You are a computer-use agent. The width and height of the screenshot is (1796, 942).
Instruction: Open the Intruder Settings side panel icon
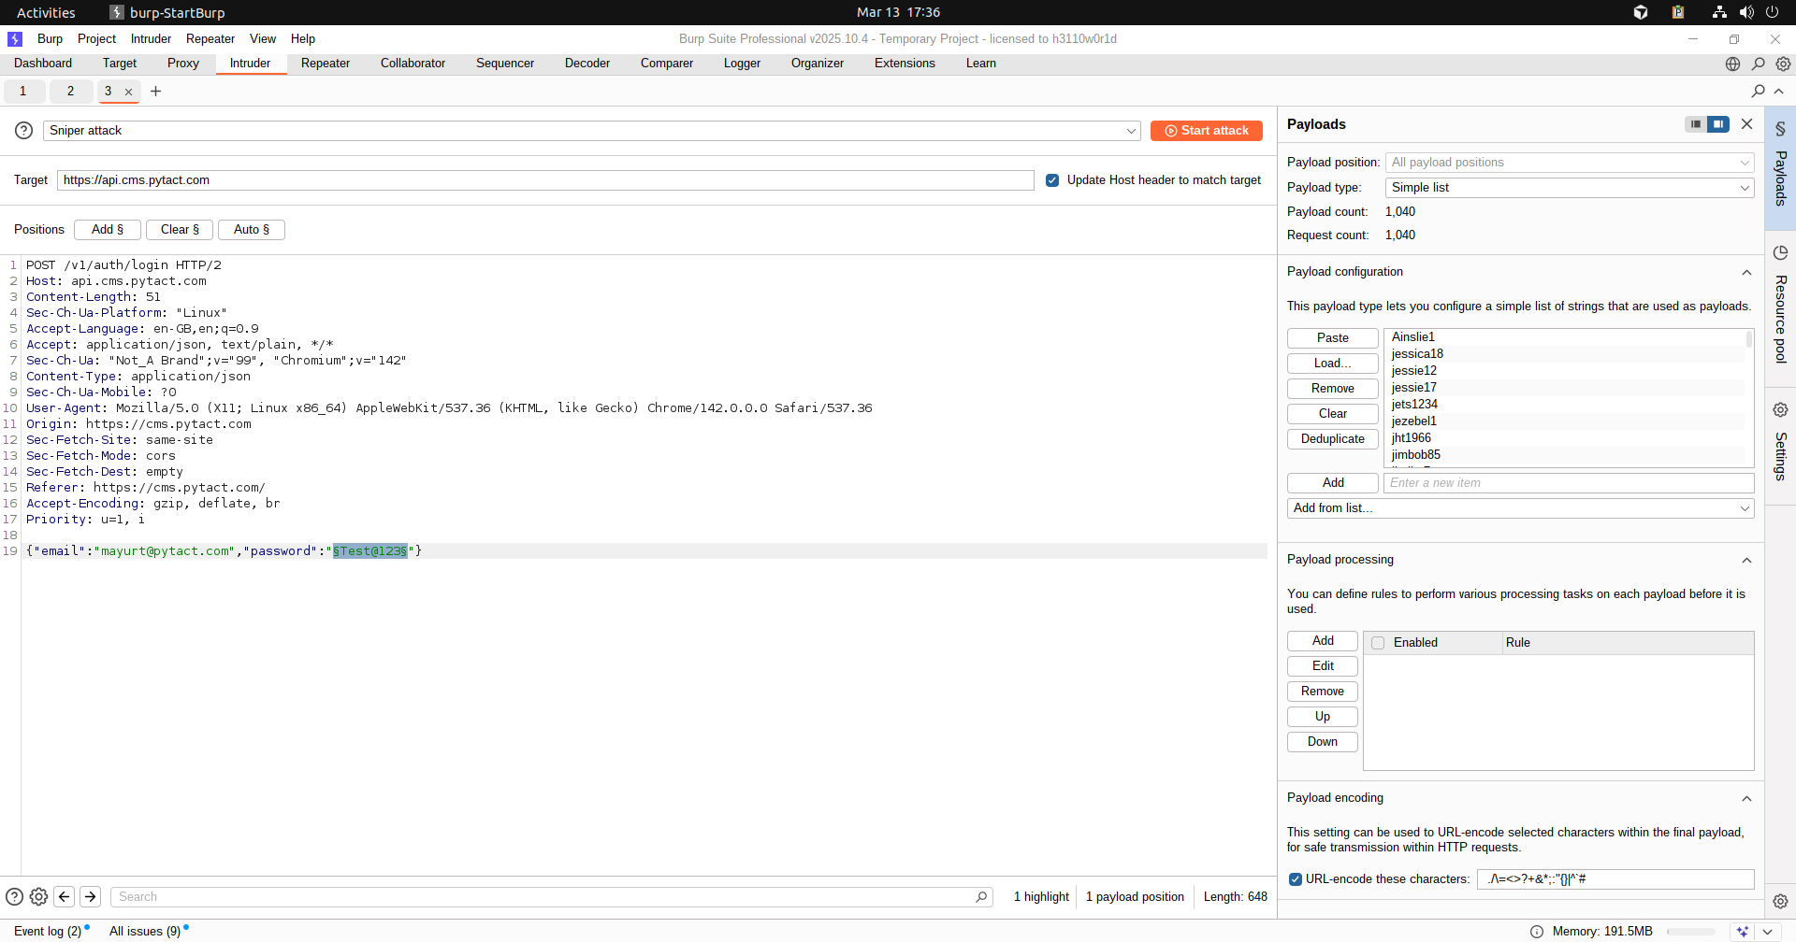pos(1780,410)
